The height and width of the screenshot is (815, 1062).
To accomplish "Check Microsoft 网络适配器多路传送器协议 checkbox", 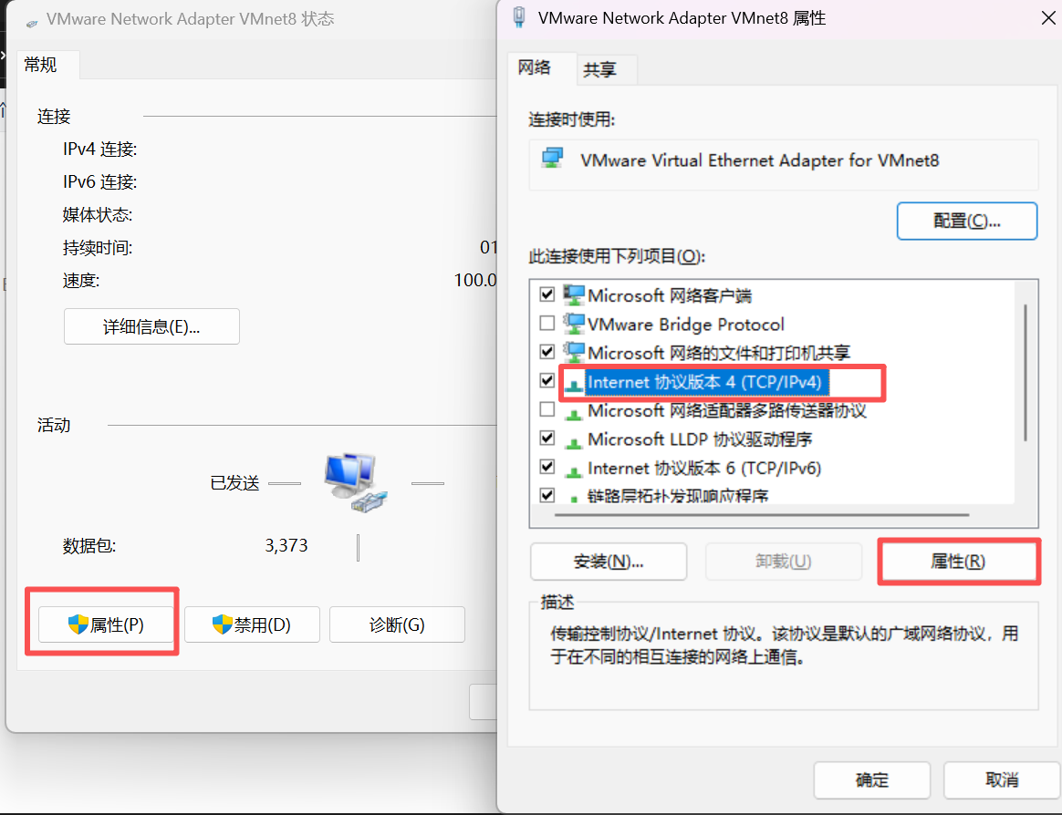I will click(x=547, y=408).
